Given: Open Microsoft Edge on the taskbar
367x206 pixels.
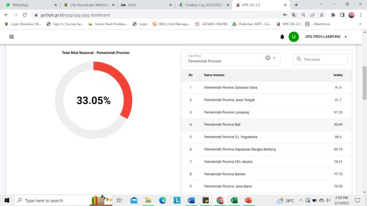Looking at the screenshot, I should pos(162,200).
